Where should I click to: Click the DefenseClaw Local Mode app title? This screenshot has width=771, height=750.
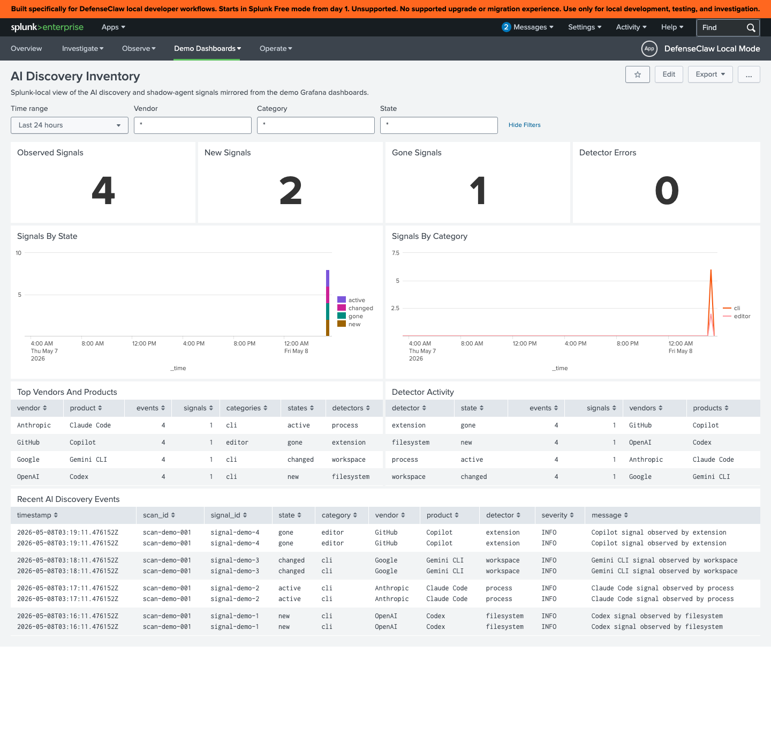coord(712,49)
